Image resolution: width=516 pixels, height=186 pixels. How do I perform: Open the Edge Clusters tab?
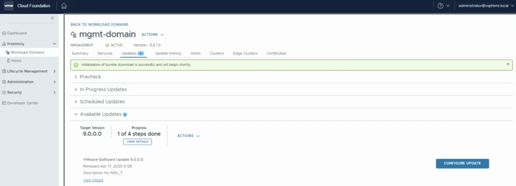pos(245,53)
